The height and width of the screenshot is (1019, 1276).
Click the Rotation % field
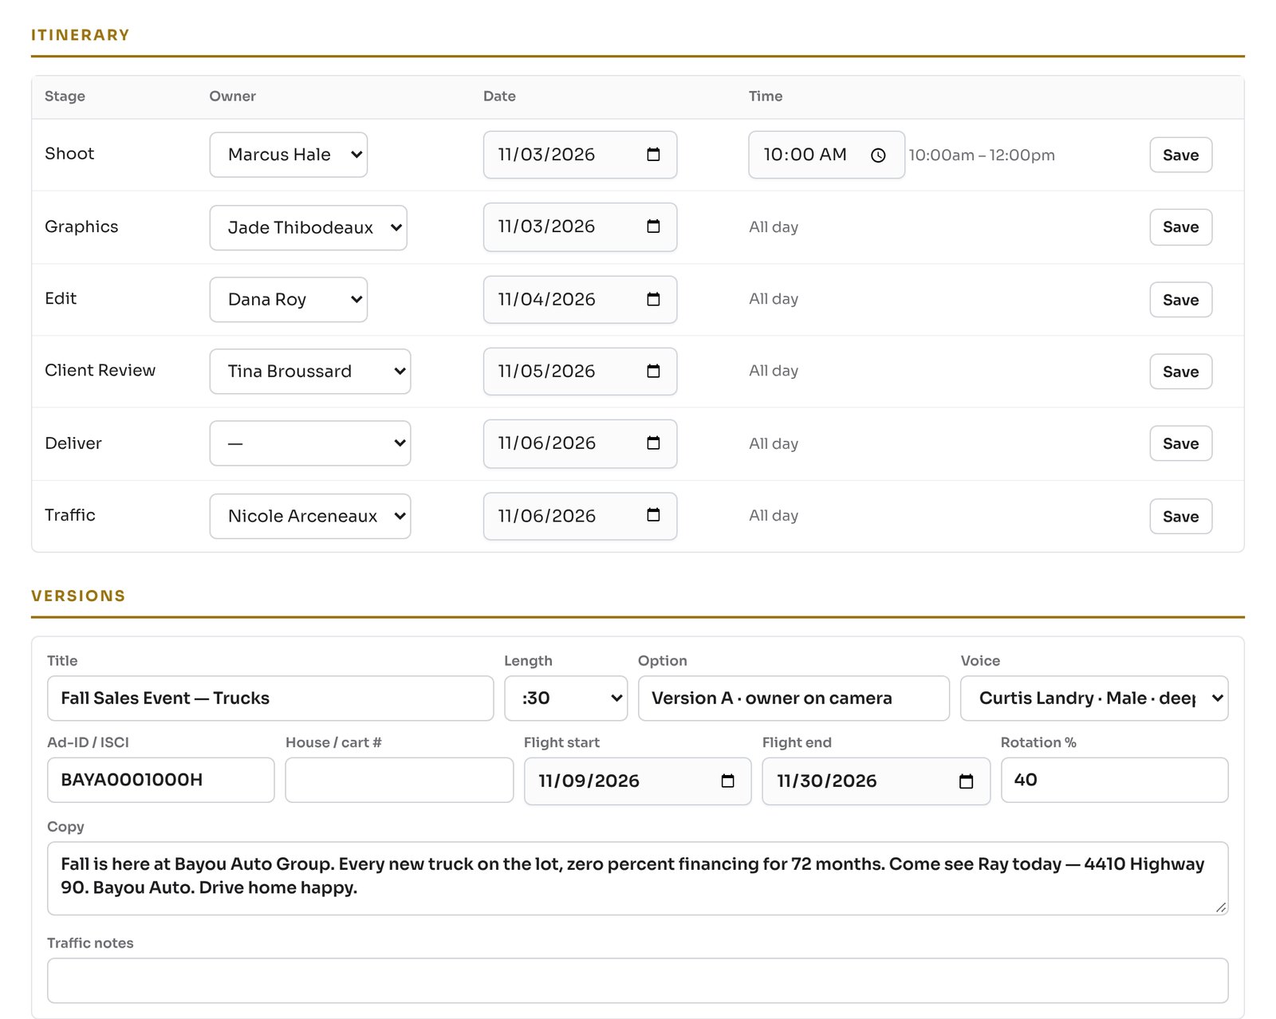[1114, 780]
